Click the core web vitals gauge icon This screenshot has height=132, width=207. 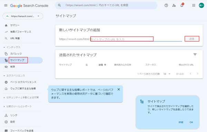[x=6, y=88]
